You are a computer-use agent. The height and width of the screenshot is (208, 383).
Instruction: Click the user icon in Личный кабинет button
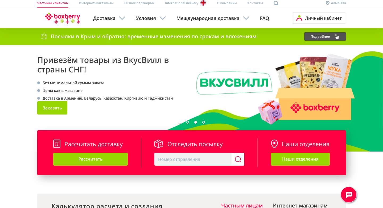click(299, 18)
